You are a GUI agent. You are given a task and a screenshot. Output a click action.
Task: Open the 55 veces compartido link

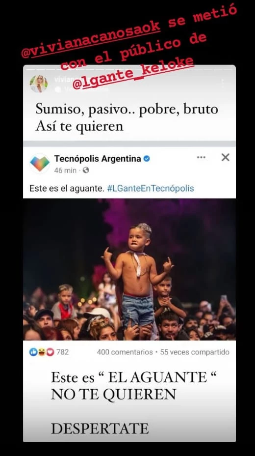coord(195,352)
